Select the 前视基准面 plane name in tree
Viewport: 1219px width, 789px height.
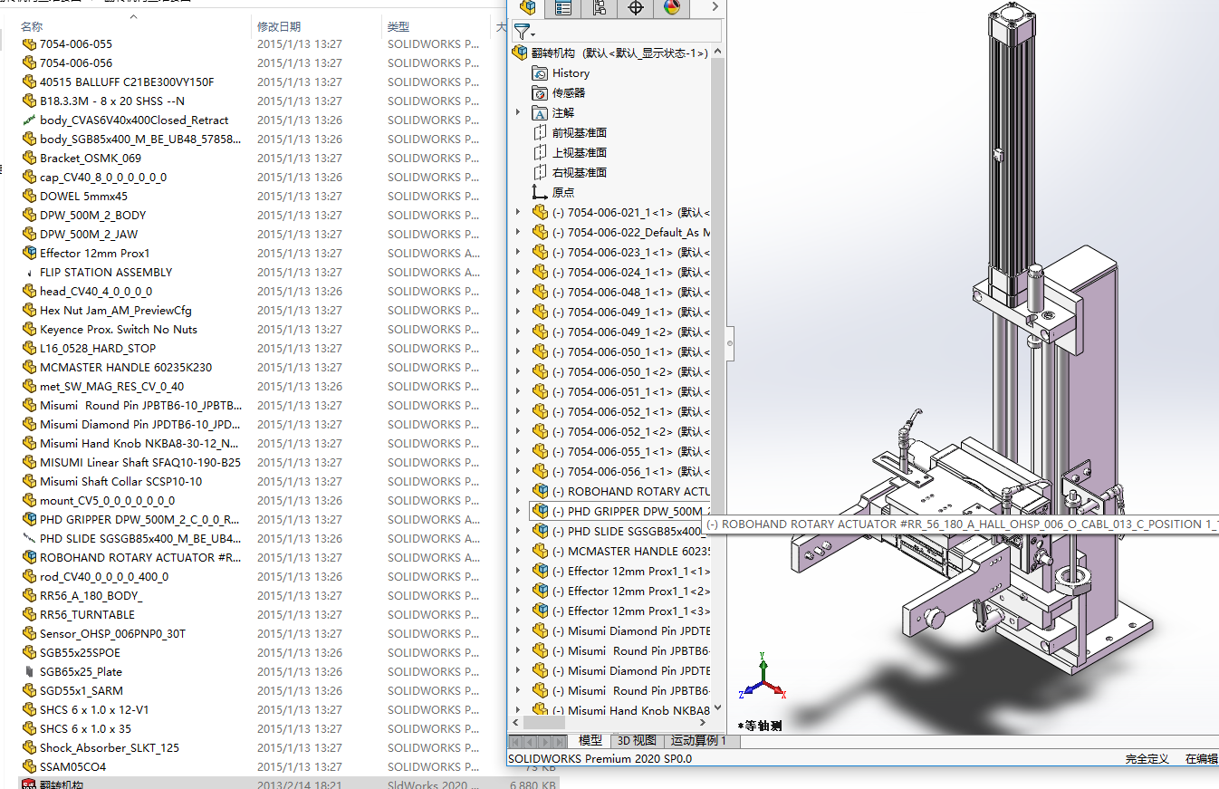[x=580, y=133]
